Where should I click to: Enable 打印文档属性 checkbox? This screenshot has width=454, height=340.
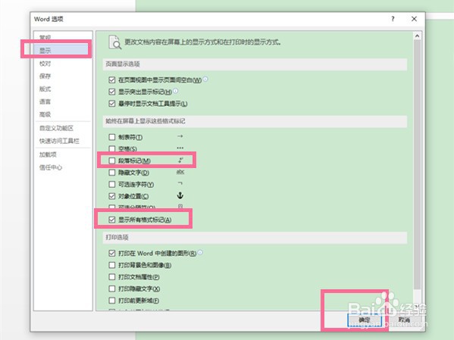point(112,277)
